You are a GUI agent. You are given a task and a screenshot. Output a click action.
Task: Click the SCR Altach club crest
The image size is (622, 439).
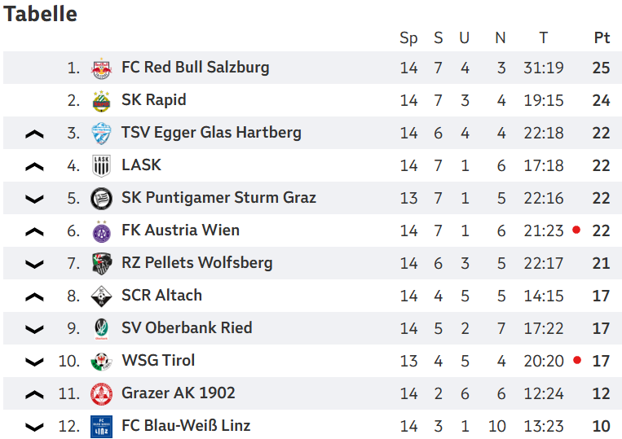101,296
